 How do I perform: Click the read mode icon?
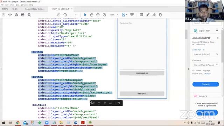(x=132, y=15)
